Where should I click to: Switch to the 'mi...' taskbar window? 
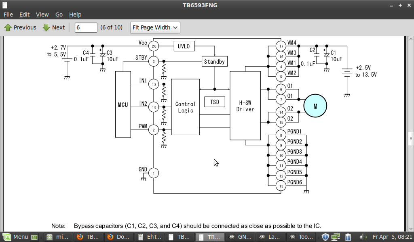click(x=57, y=237)
